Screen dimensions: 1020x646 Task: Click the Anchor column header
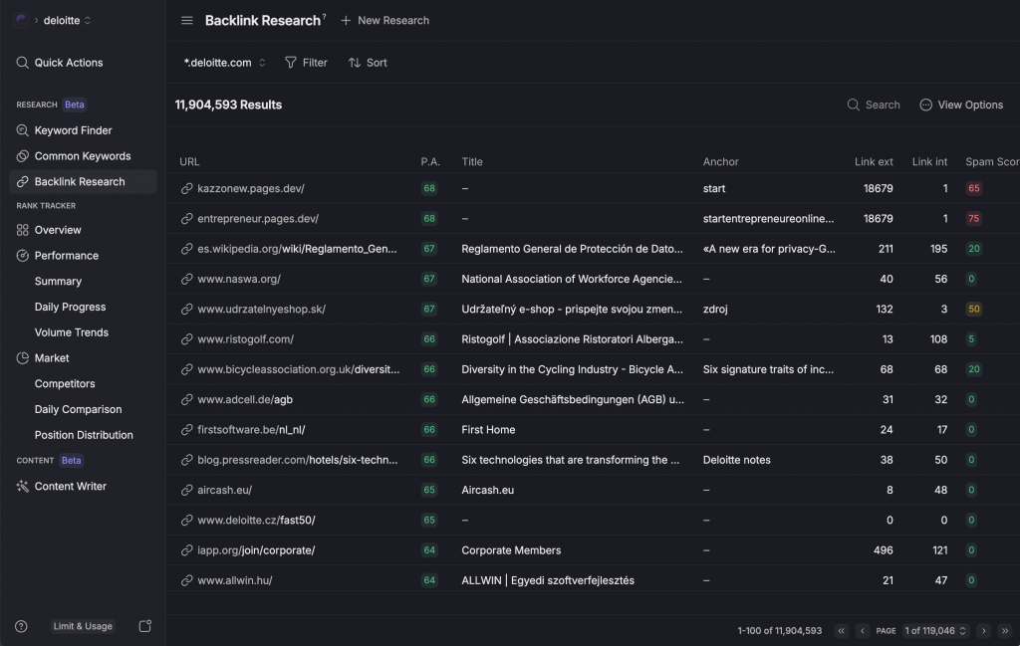coord(721,162)
